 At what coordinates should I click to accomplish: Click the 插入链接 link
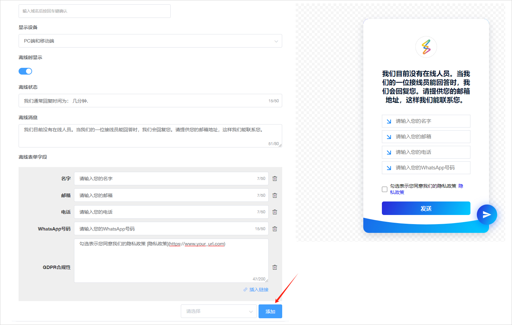click(259, 290)
